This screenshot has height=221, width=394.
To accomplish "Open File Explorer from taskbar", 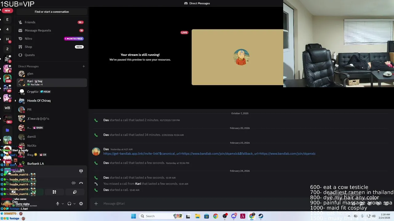I will 197,216.
